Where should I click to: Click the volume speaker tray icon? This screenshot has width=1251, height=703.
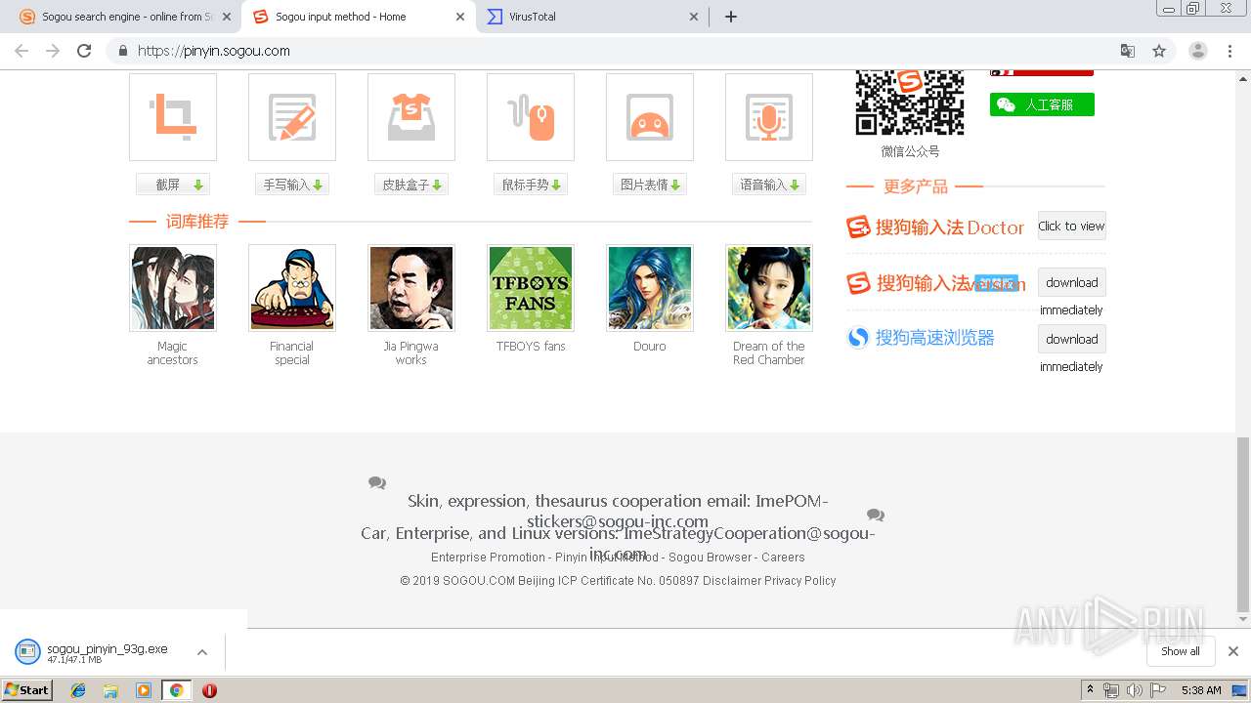tap(1135, 690)
